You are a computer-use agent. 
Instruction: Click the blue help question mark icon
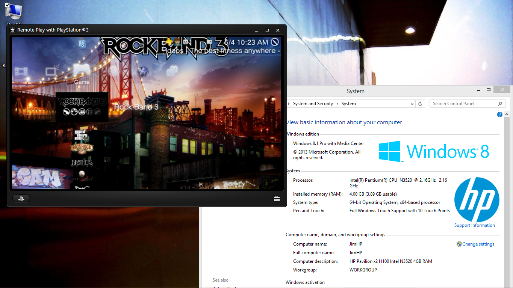tap(500, 115)
